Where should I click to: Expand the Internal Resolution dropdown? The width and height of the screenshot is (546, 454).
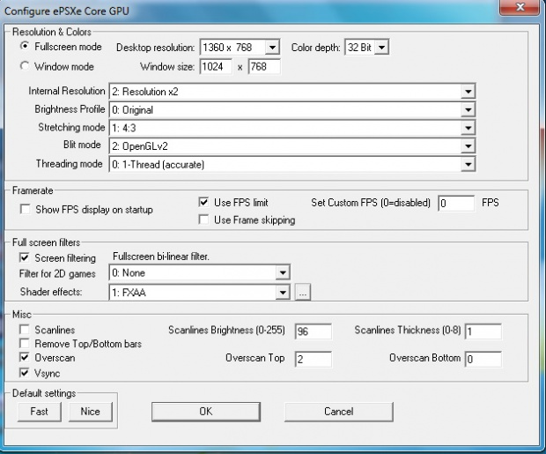pos(292,92)
